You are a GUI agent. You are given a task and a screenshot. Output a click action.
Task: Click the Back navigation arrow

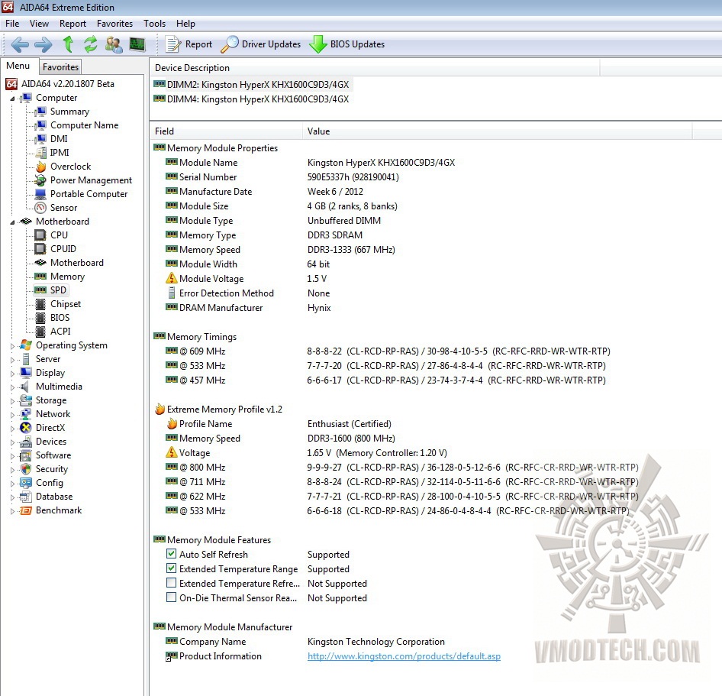(20, 45)
